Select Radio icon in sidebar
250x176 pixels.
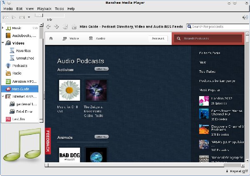[x=8, y=73]
